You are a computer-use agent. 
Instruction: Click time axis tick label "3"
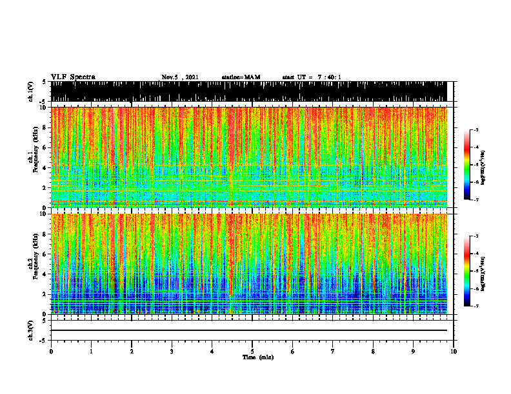coord(172,352)
